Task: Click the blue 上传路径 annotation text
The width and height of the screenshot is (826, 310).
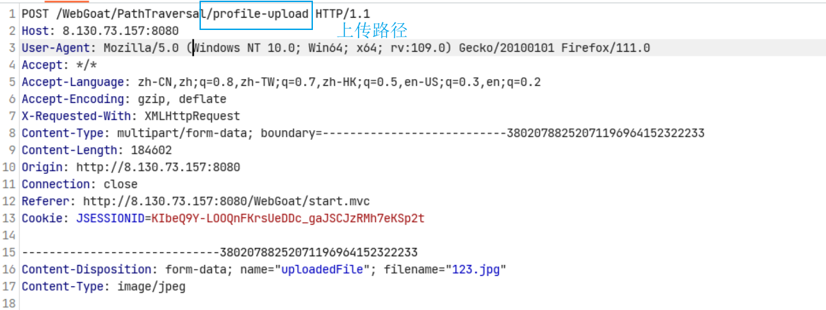Action: click(x=372, y=30)
